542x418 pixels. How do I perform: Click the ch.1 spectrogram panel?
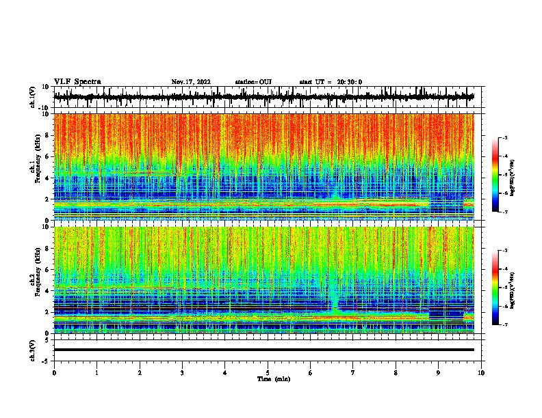tap(263, 167)
